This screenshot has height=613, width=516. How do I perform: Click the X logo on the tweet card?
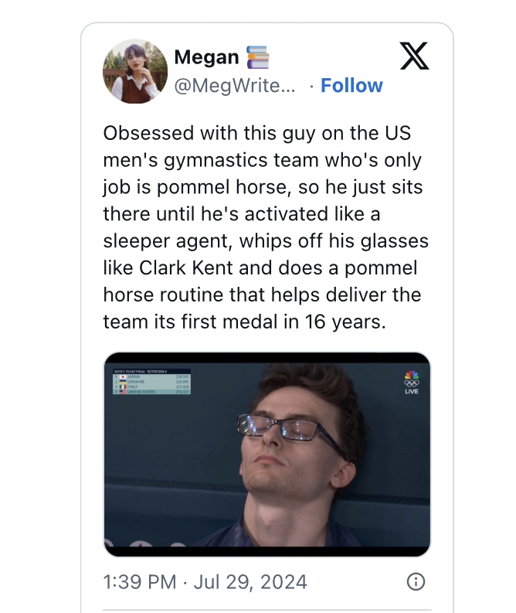coord(415,56)
